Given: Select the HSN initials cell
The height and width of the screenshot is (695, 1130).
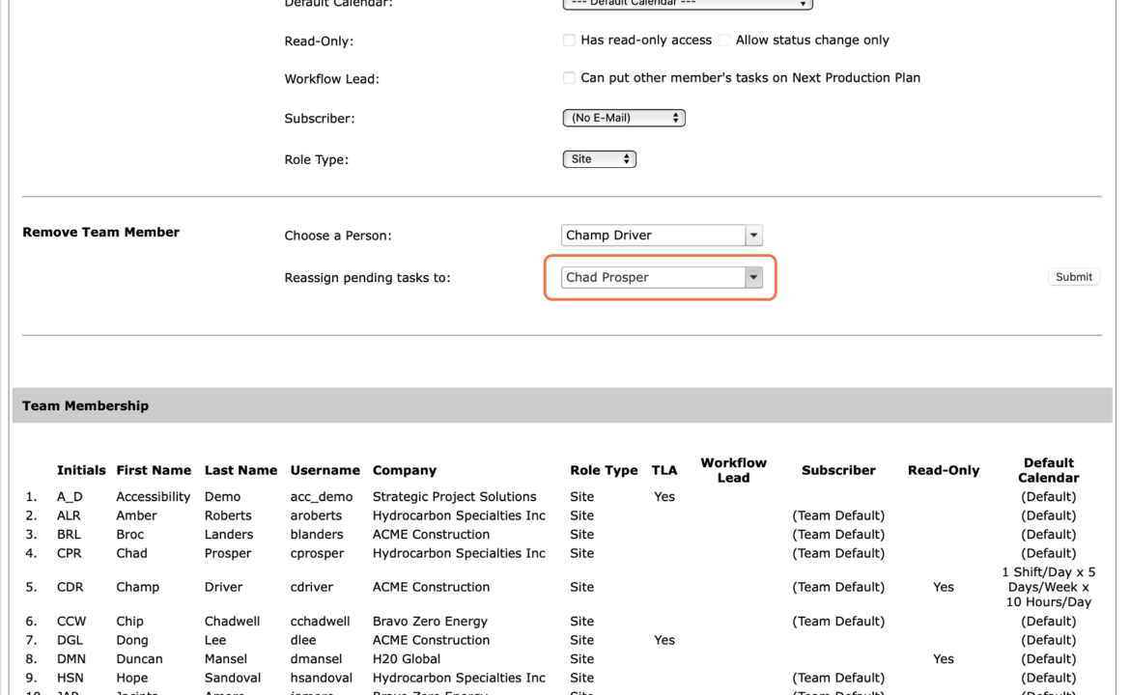Looking at the screenshot, I should point(70,678).
